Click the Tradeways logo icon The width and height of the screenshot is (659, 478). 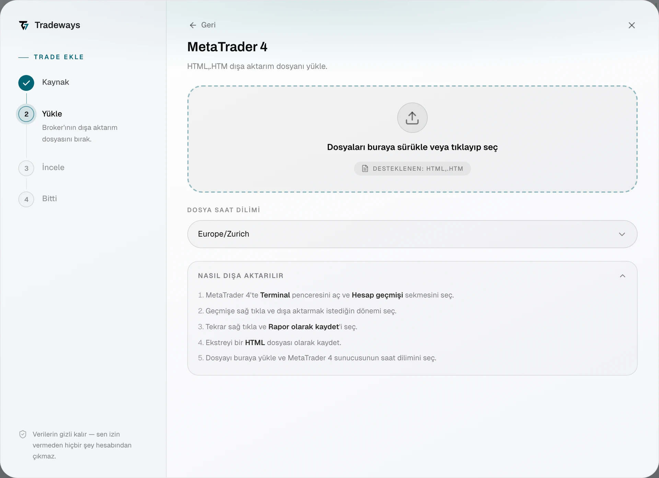tap(24, 25)
